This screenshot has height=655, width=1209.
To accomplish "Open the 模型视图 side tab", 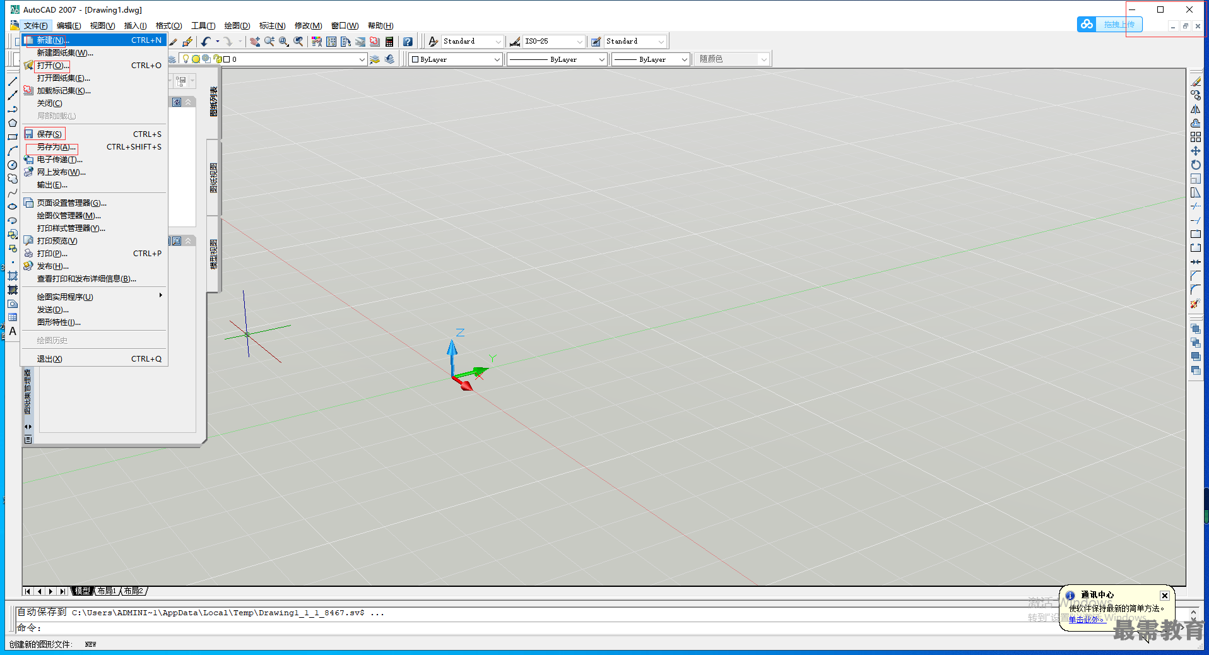I will tap(213, 254).
